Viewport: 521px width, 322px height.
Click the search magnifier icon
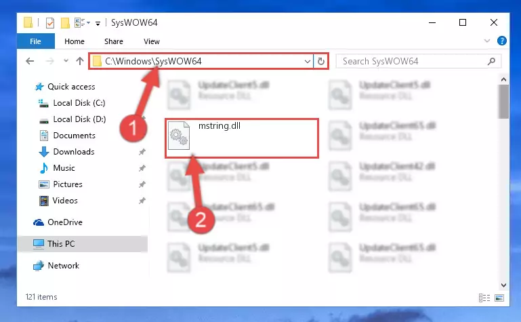coord(491,62)
